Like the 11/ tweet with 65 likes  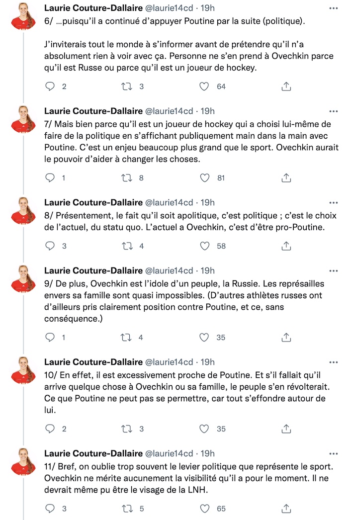(205, 509)
